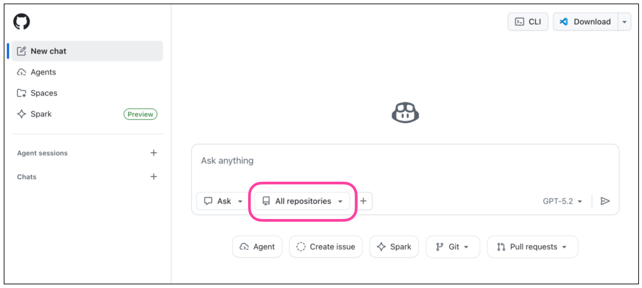Open the GPT-5.2 model selector
The height and width of the screenshot is (288, 642).
point(562,201)
